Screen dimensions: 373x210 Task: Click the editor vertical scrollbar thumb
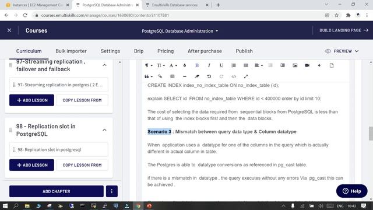point(371,134)
